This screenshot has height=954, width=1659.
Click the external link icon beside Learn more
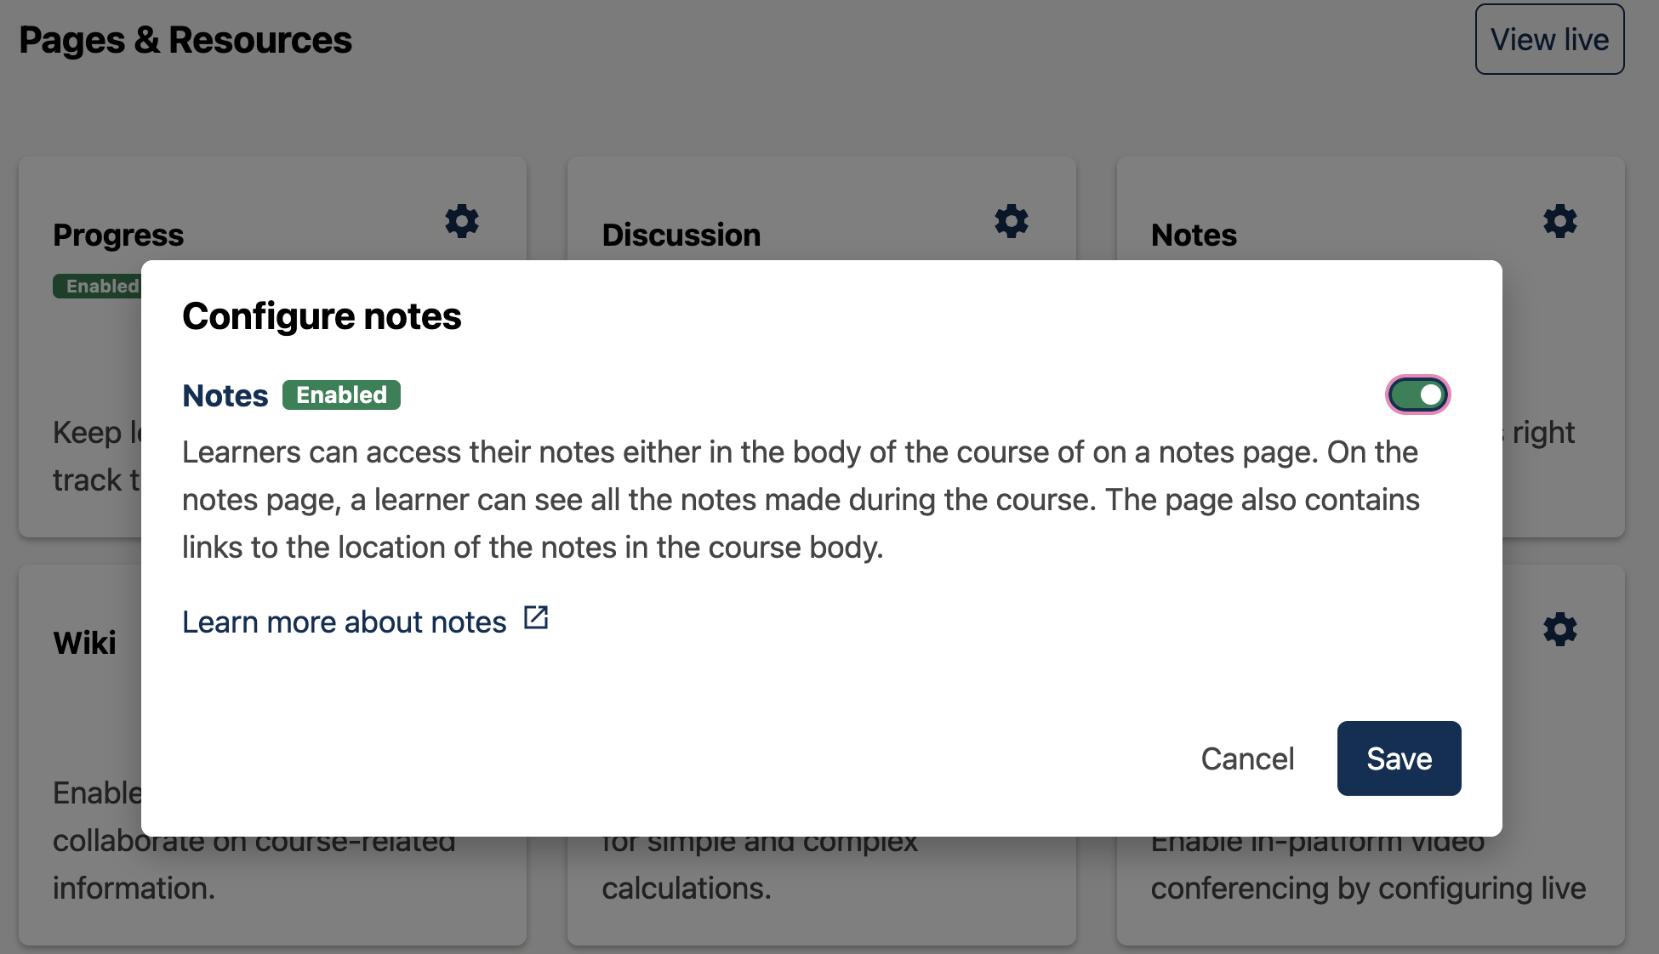[x=536, y=618]
